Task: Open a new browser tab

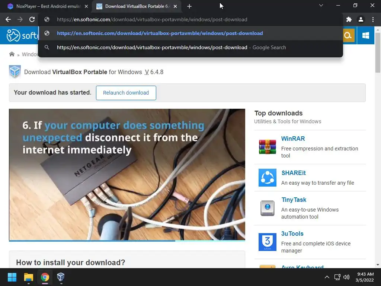Action: click(x=189, y=6)
